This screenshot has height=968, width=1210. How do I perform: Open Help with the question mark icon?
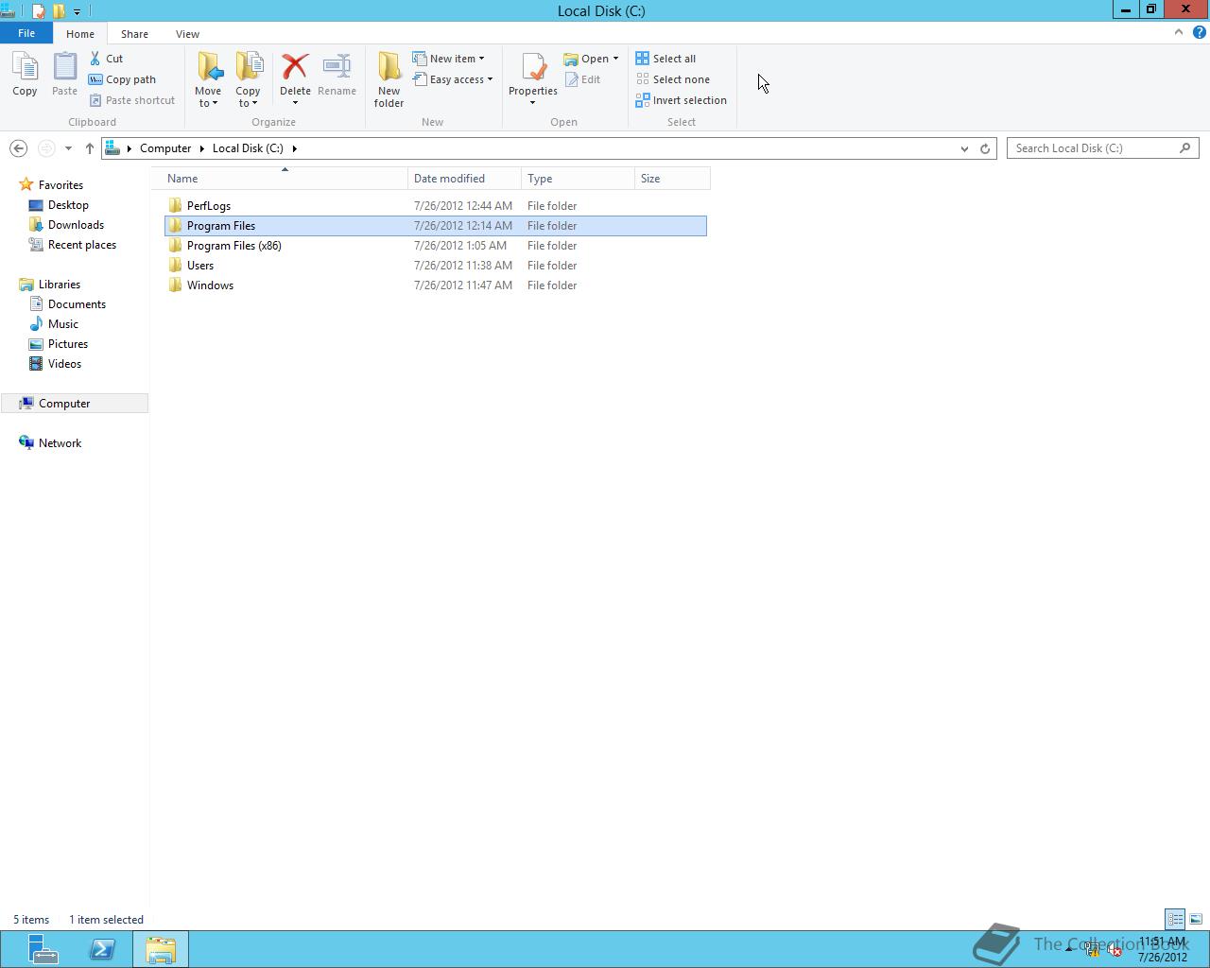click(x=1200, y=32)
